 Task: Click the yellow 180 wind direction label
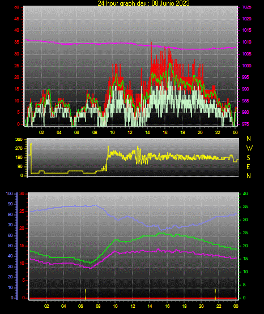pos(19,158)
